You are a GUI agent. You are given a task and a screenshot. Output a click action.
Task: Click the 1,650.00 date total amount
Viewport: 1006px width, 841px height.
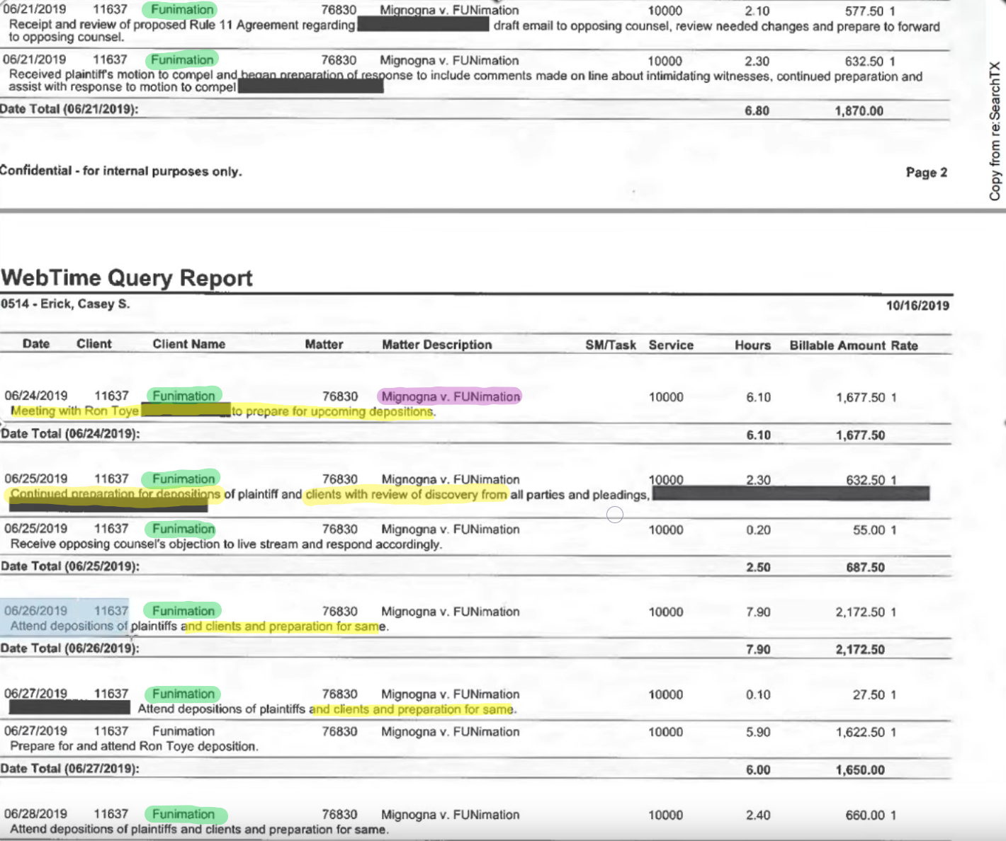click(860, 770)
